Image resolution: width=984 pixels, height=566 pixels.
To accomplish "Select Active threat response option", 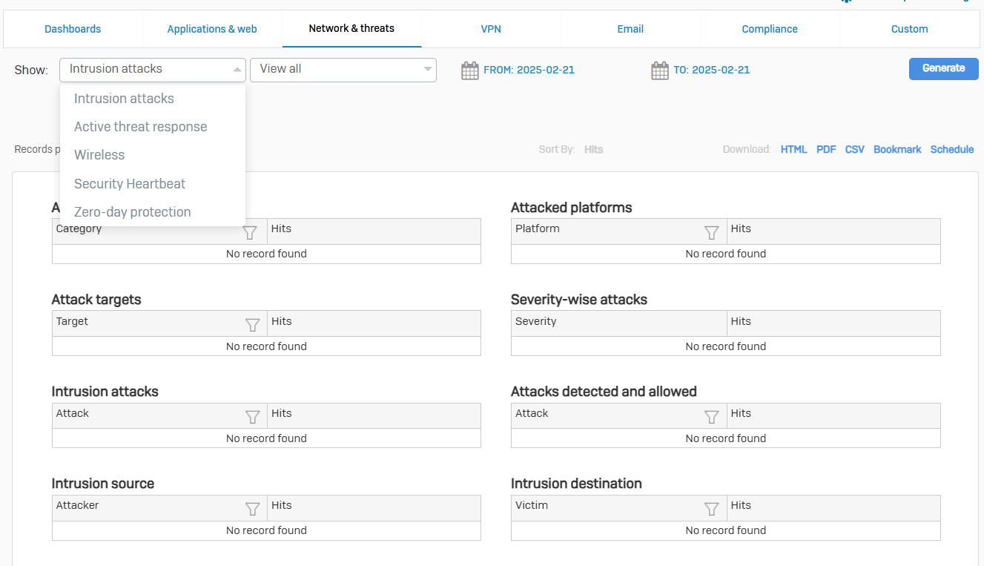I will (x=140, y=127).
